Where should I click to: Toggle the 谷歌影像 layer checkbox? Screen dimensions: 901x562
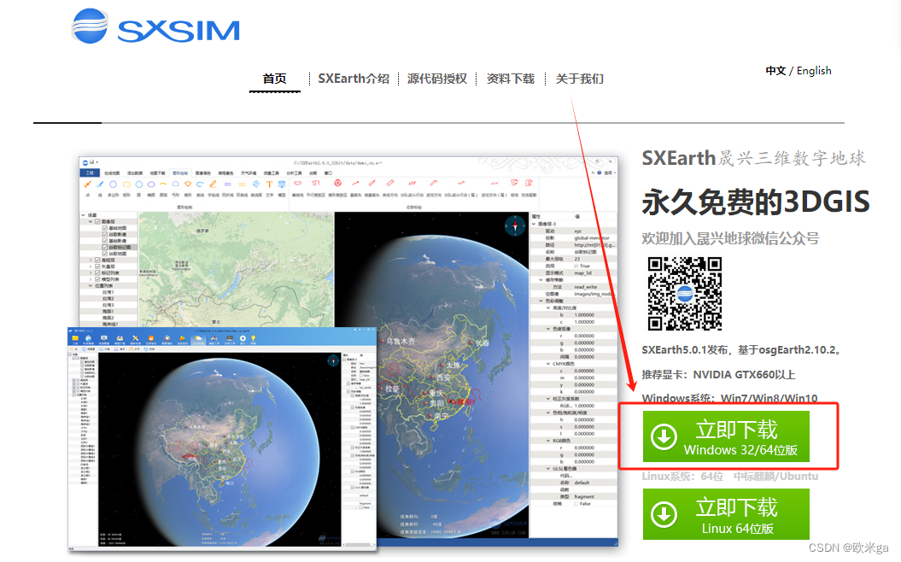105,233
